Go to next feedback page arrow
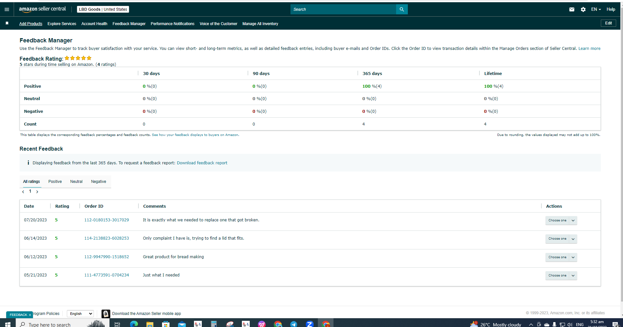Image resolution: width=623 pixels, height=327 pixels. (37, 192)
